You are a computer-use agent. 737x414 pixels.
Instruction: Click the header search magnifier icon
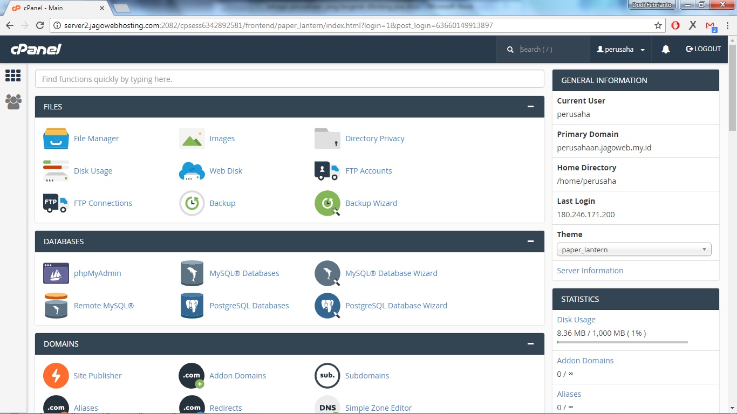click(x=510, y=49)
